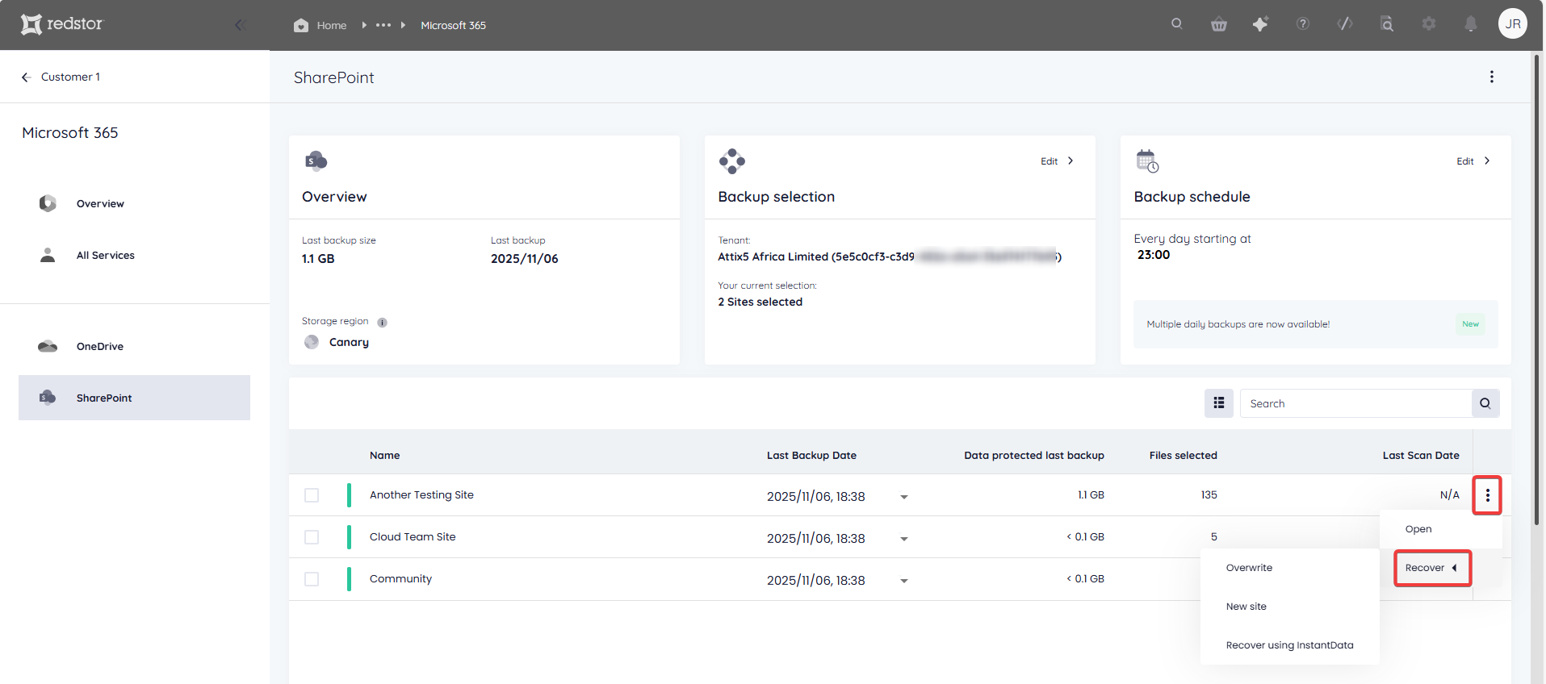Click the search magnifier button
The height and width of the screenshot is (684, 1546).
1485,403
